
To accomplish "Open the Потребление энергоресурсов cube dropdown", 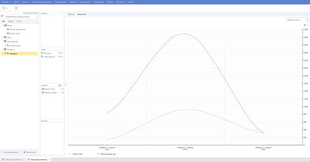I will pos(22,17).
